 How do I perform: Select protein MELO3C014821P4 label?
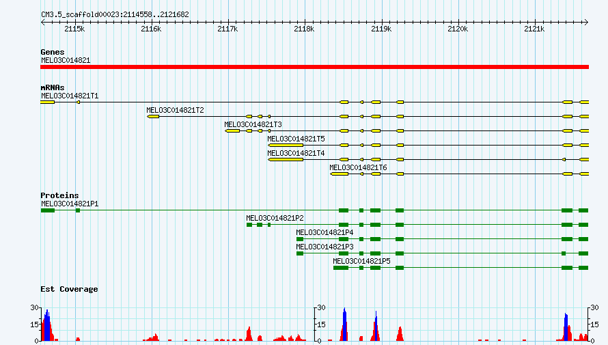[x=324, y=232]
